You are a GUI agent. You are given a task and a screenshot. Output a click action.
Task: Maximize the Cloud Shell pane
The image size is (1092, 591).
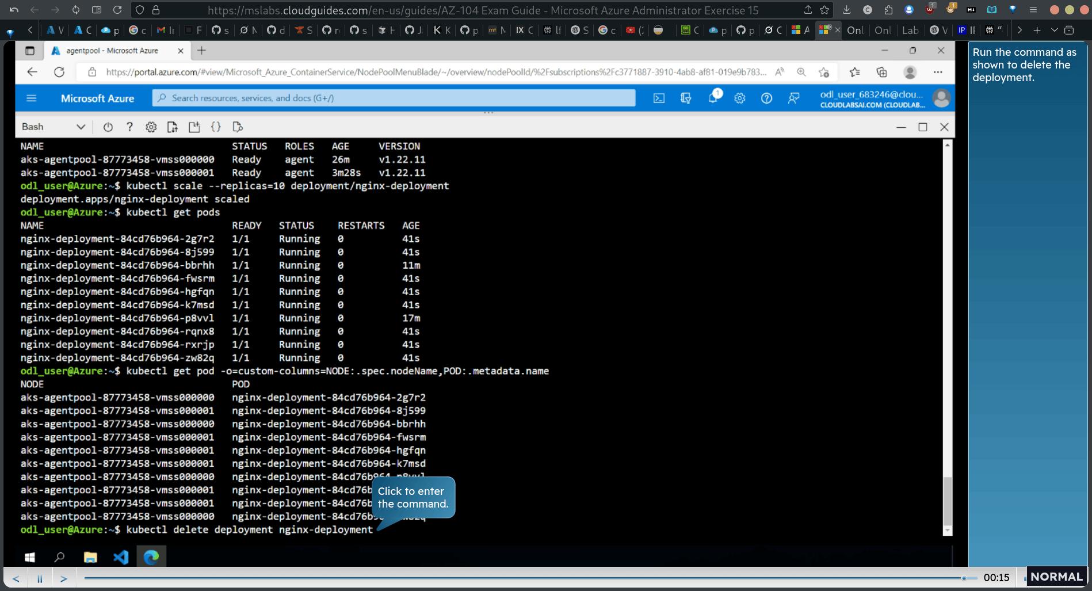pos(923,127)
